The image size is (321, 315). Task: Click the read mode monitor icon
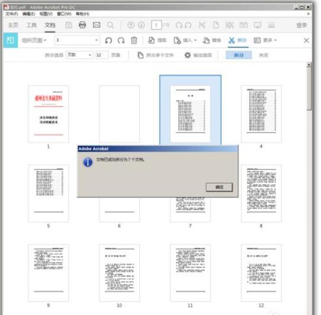coord(258,25)
